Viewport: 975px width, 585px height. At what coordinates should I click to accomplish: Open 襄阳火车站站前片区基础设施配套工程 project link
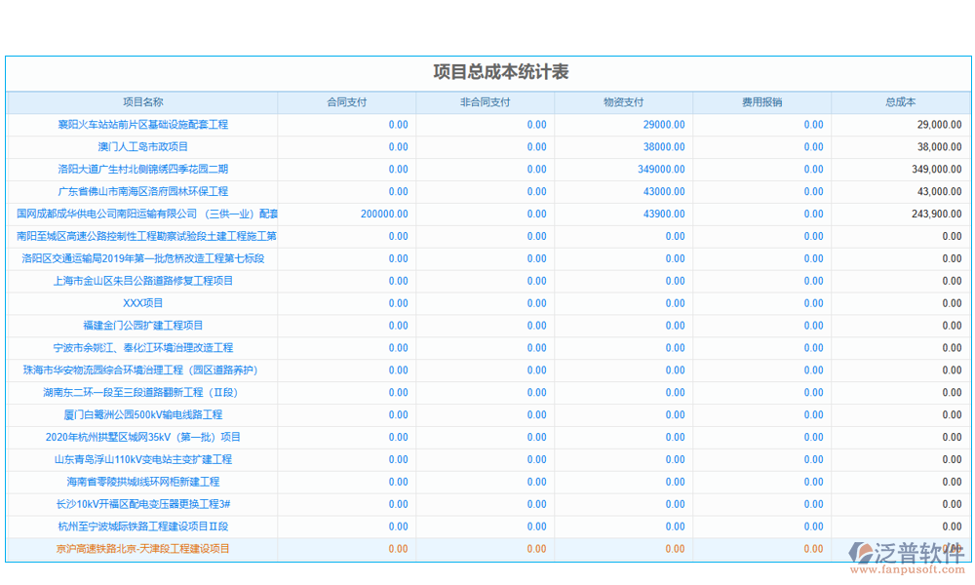(x=142, y=125)
